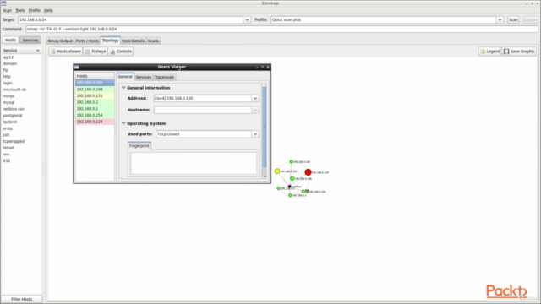Viewport: 541px width, 304px height.
Task: Click the Fingerprint text area
Action: tap(194, 163)
